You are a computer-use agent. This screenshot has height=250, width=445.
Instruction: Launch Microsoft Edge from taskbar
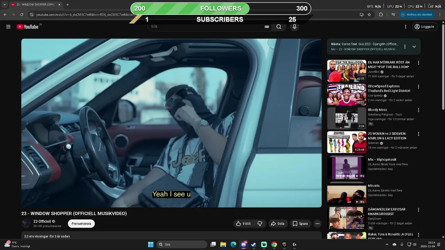[233, 244]
